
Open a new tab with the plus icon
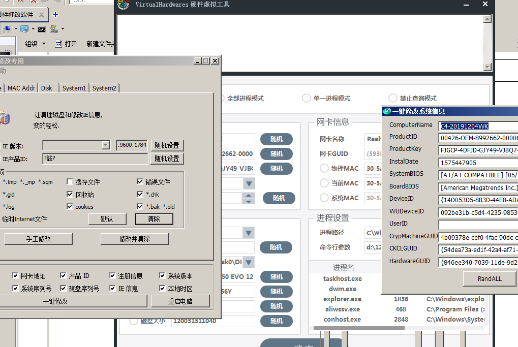coord(55,15)
